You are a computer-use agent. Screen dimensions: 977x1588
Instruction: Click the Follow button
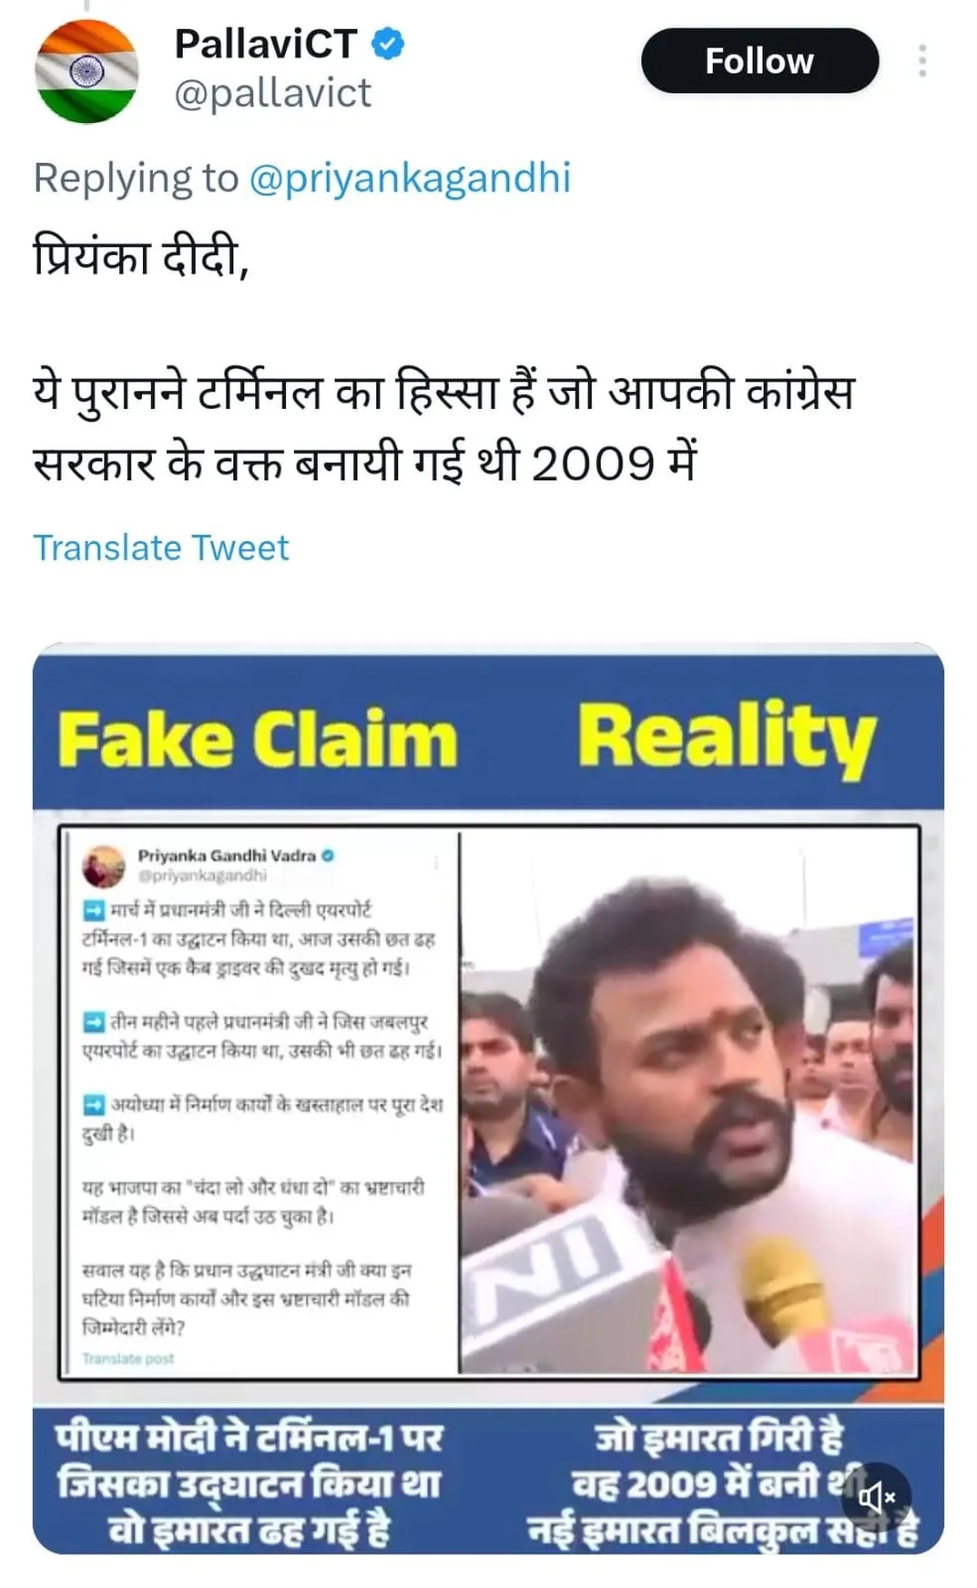760,61
